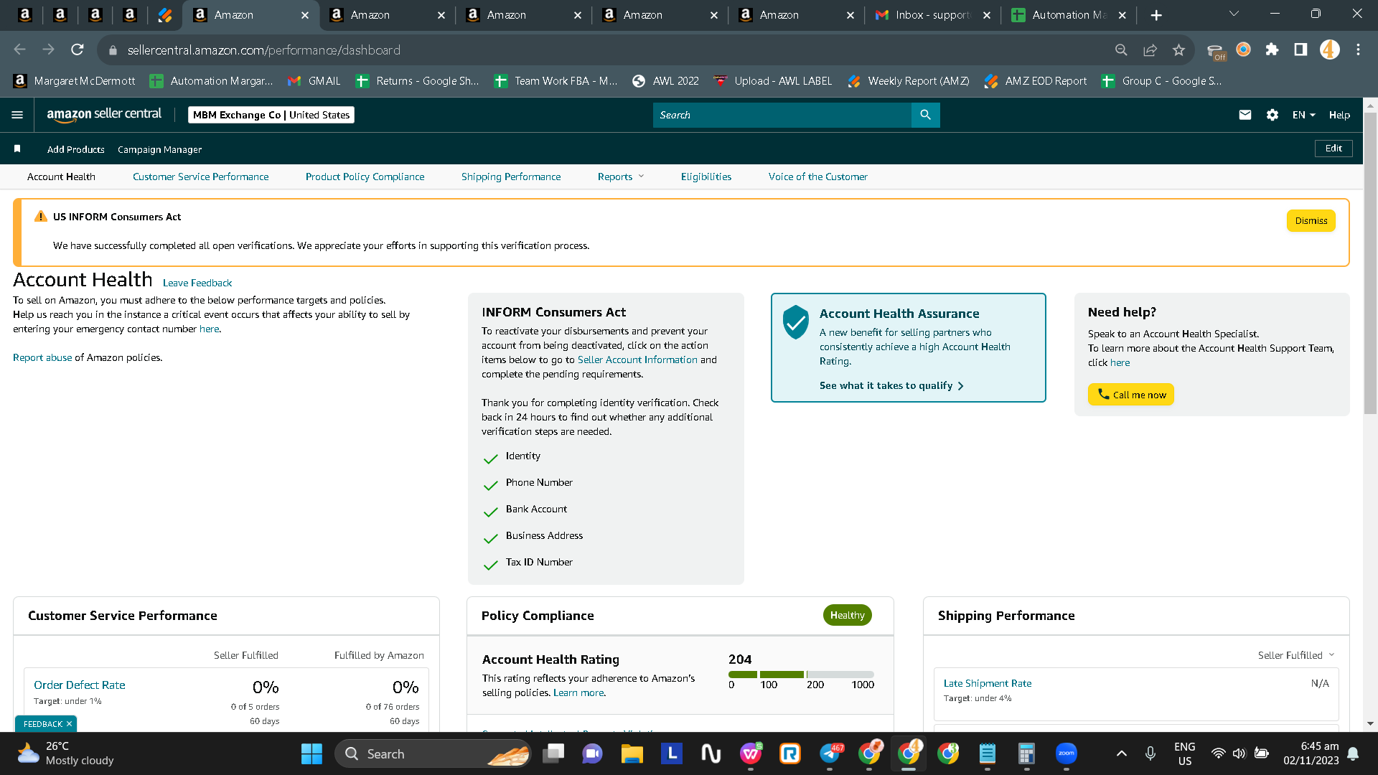Click the Edit button in the favorites bar
Viewport: 1378px width, 775px height.
(1334, 149)
